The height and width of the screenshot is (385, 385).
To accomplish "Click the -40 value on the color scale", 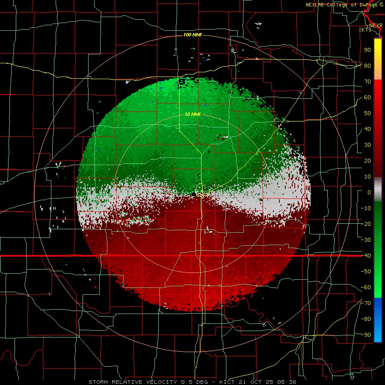I will pyautogui.click(x=366, y=256).
